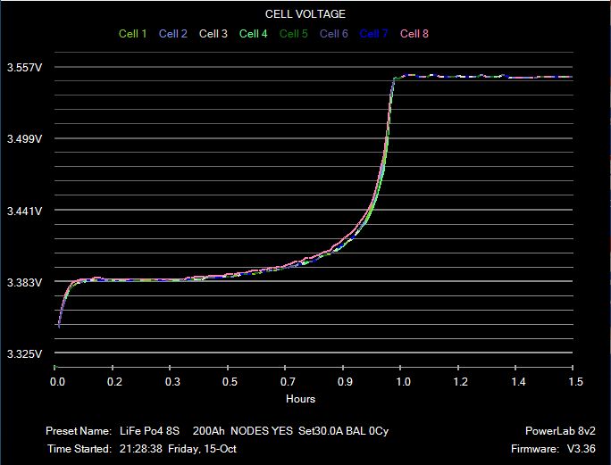The image size is (611, 465).
Task: Click the Cell 7 legend label
Action: [x=373, y=34]
